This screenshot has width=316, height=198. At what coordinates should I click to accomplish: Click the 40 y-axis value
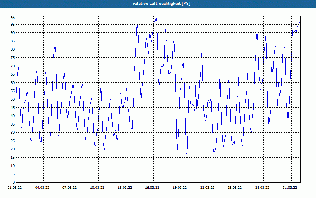click(13, 116)
